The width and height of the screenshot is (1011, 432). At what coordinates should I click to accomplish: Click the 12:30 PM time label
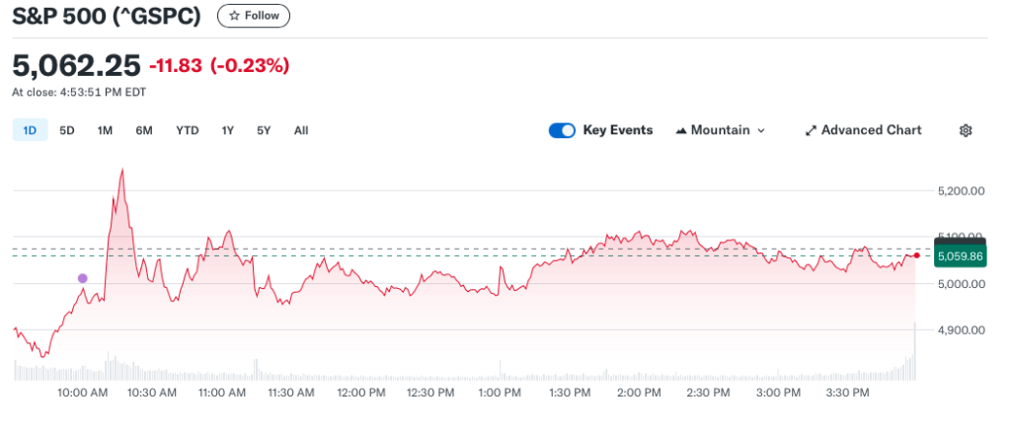[x=429, y=393]
